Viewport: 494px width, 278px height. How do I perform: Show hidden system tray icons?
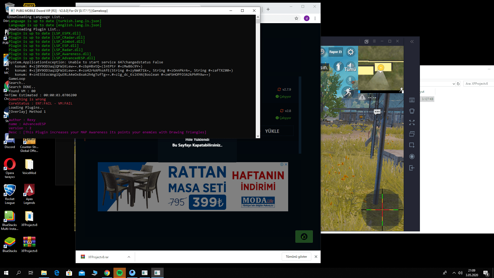click(x=454, y=273)
